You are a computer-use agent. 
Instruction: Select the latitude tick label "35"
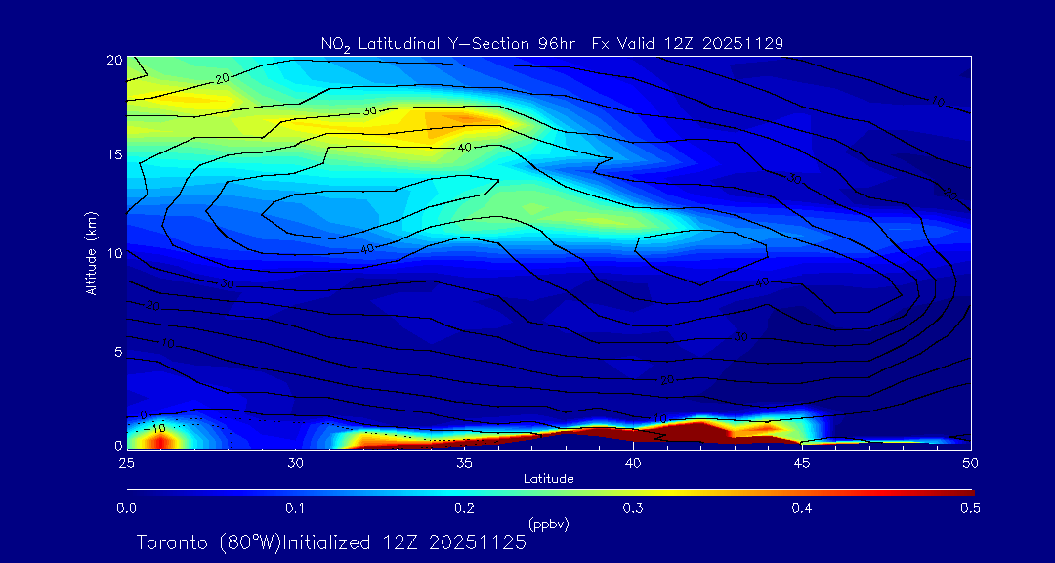coord(464,463)
